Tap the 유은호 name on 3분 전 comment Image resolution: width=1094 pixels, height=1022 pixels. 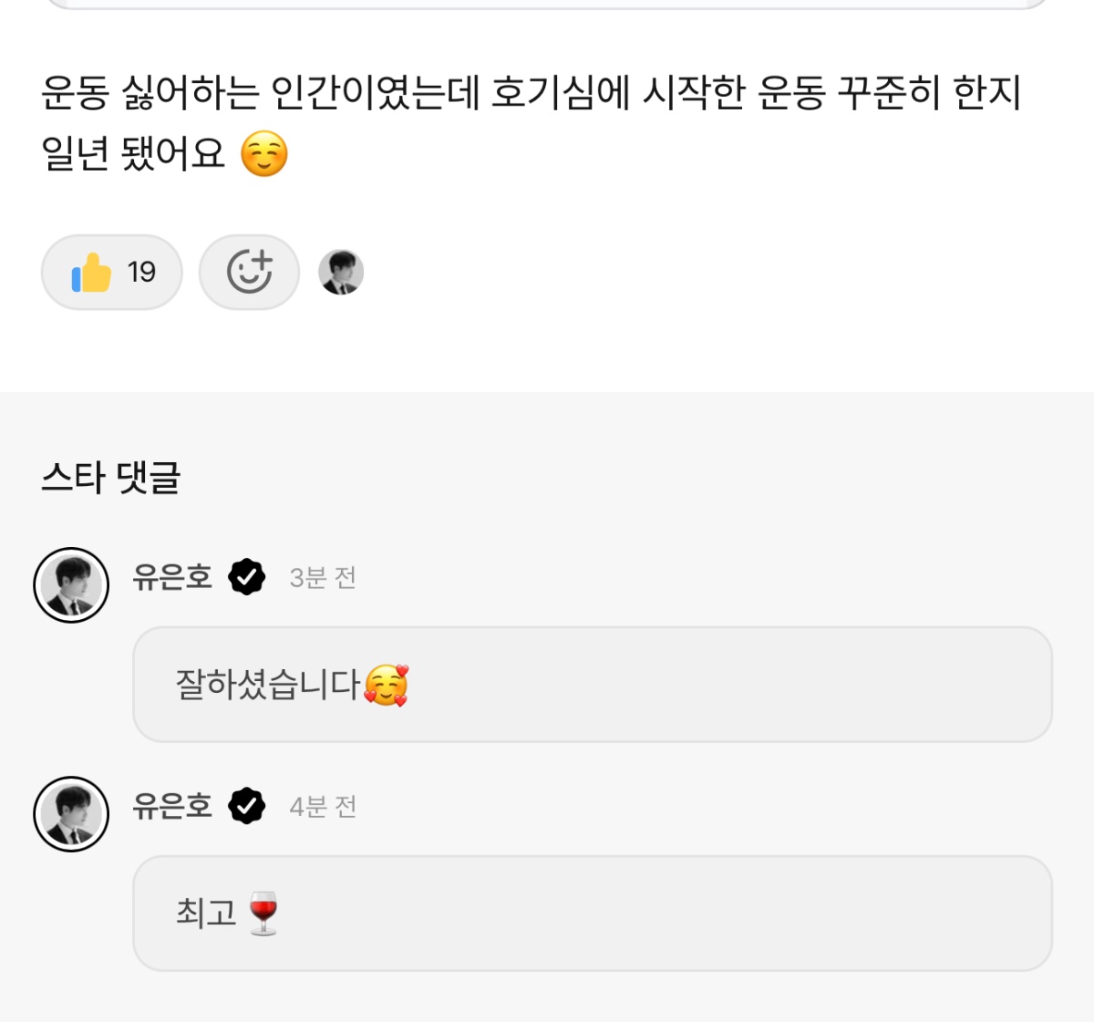click(x=172, y=577)
